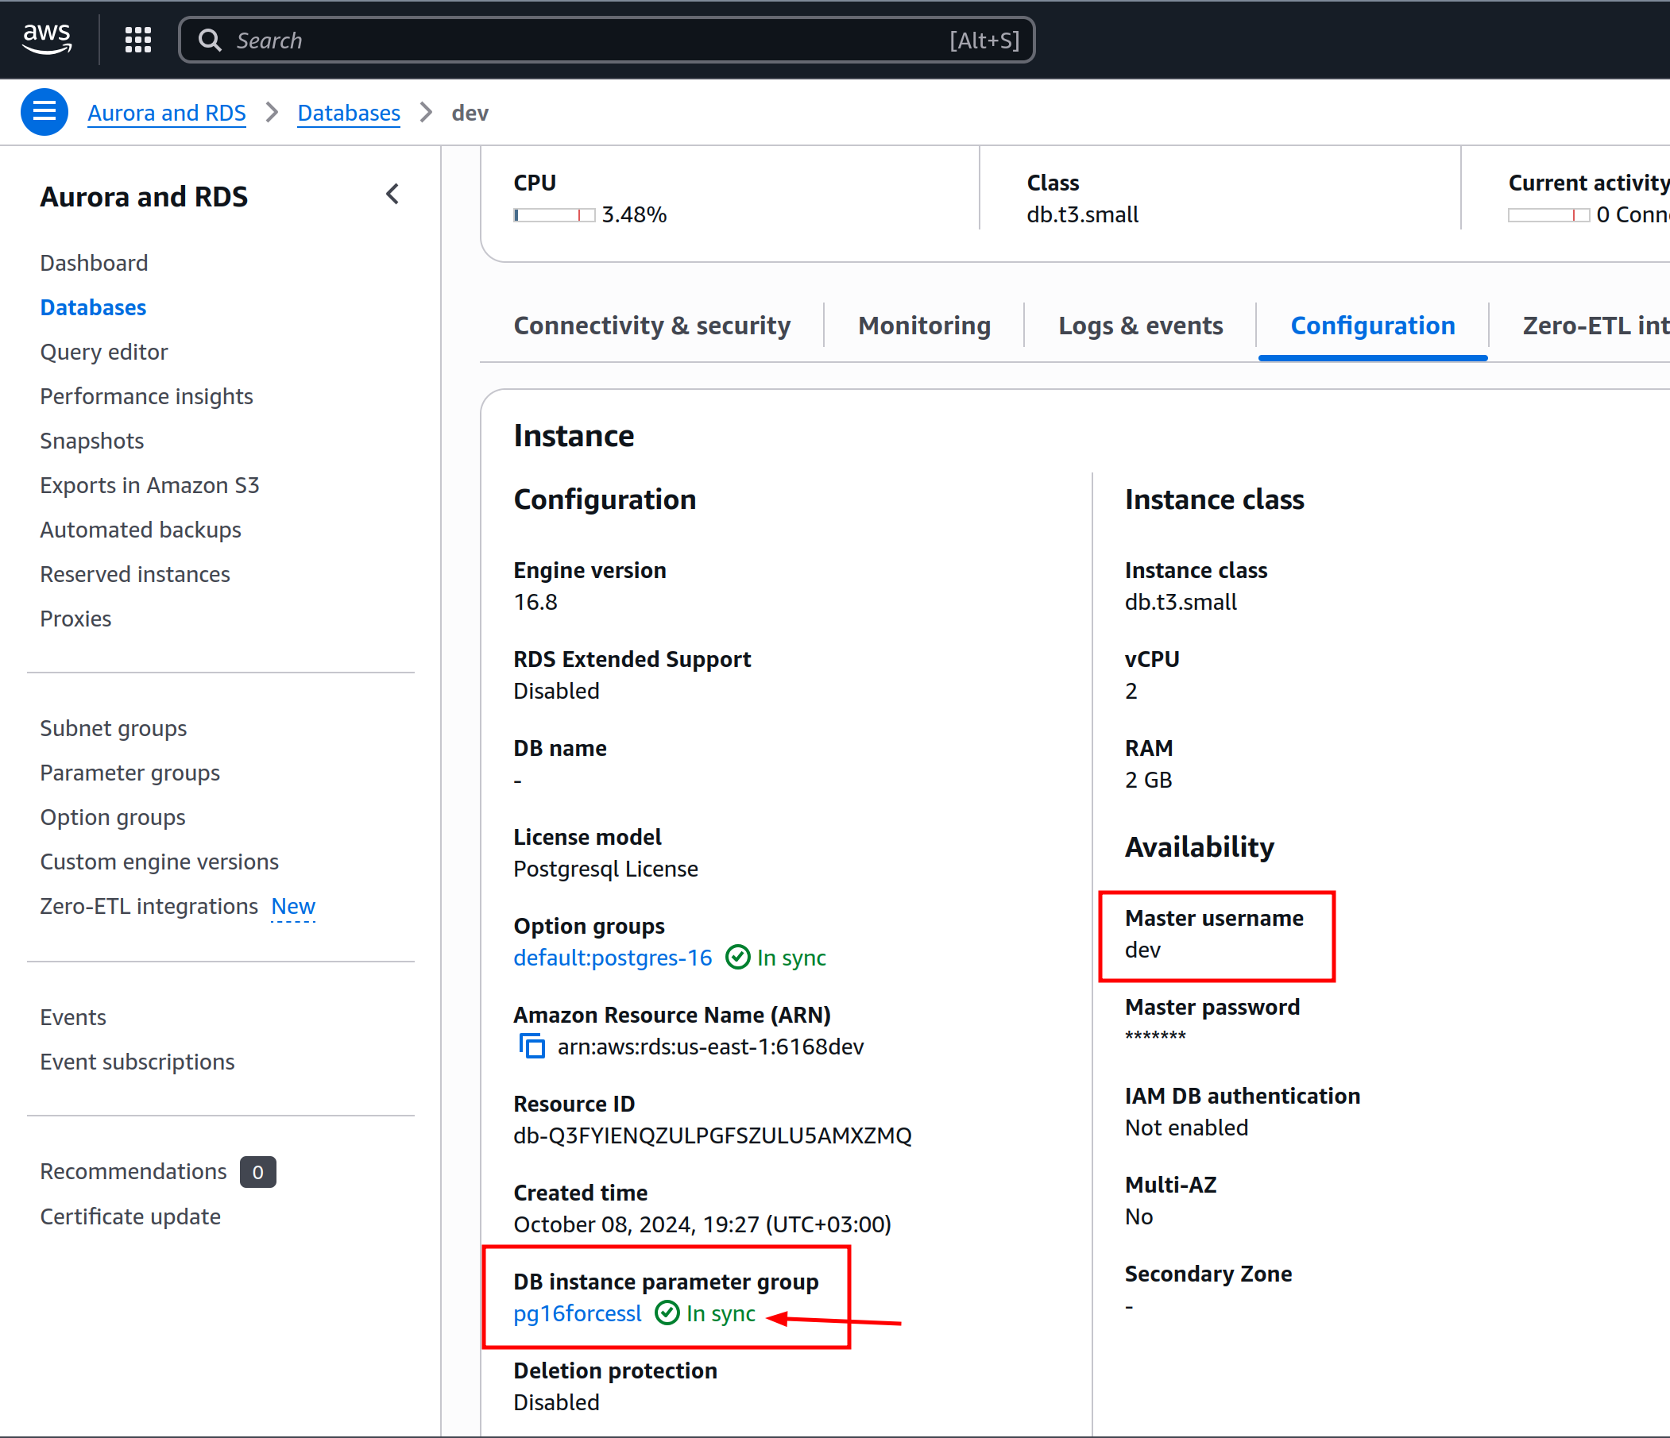The height and width of the screenshot is (1438, 1670).
Task: Open Snapshots in the sidebar
Action: coord(92,441)
